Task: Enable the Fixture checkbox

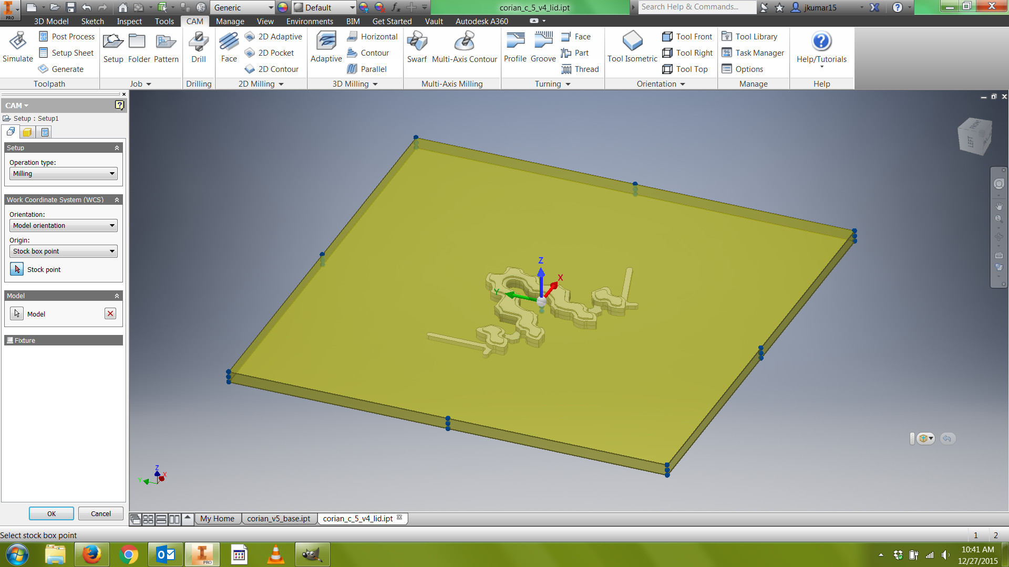Action: (10, 340)
